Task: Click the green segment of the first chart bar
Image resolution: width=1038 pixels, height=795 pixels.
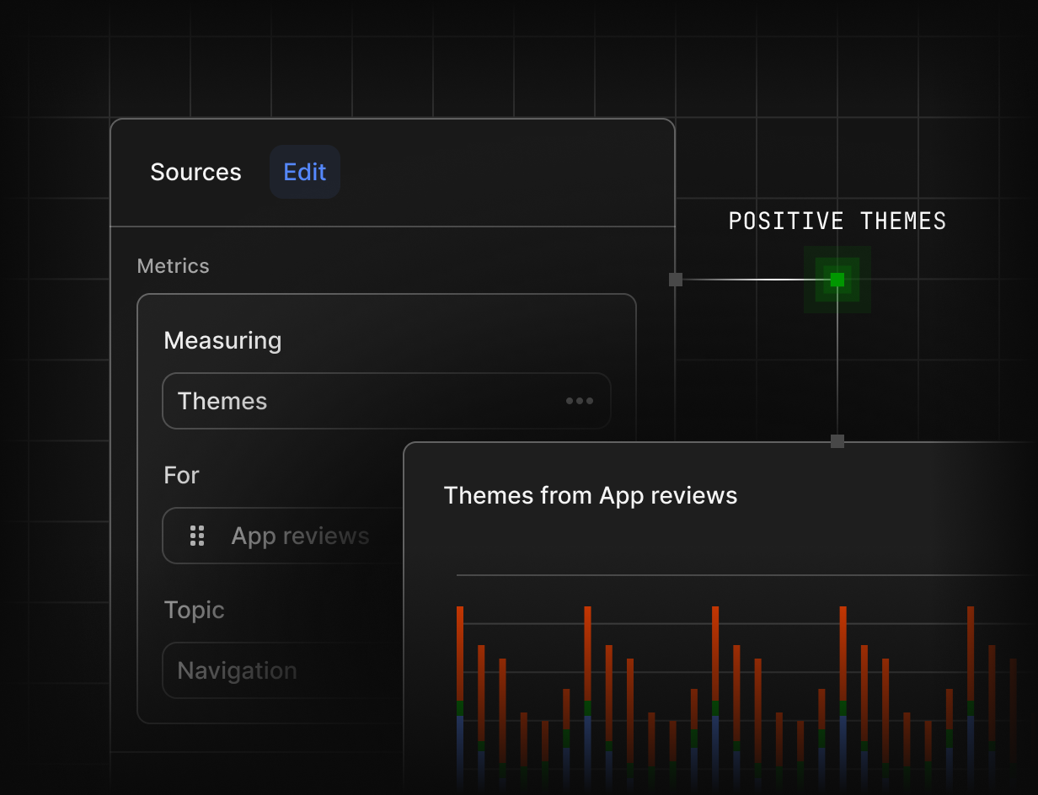Action: tap(460, 708)
